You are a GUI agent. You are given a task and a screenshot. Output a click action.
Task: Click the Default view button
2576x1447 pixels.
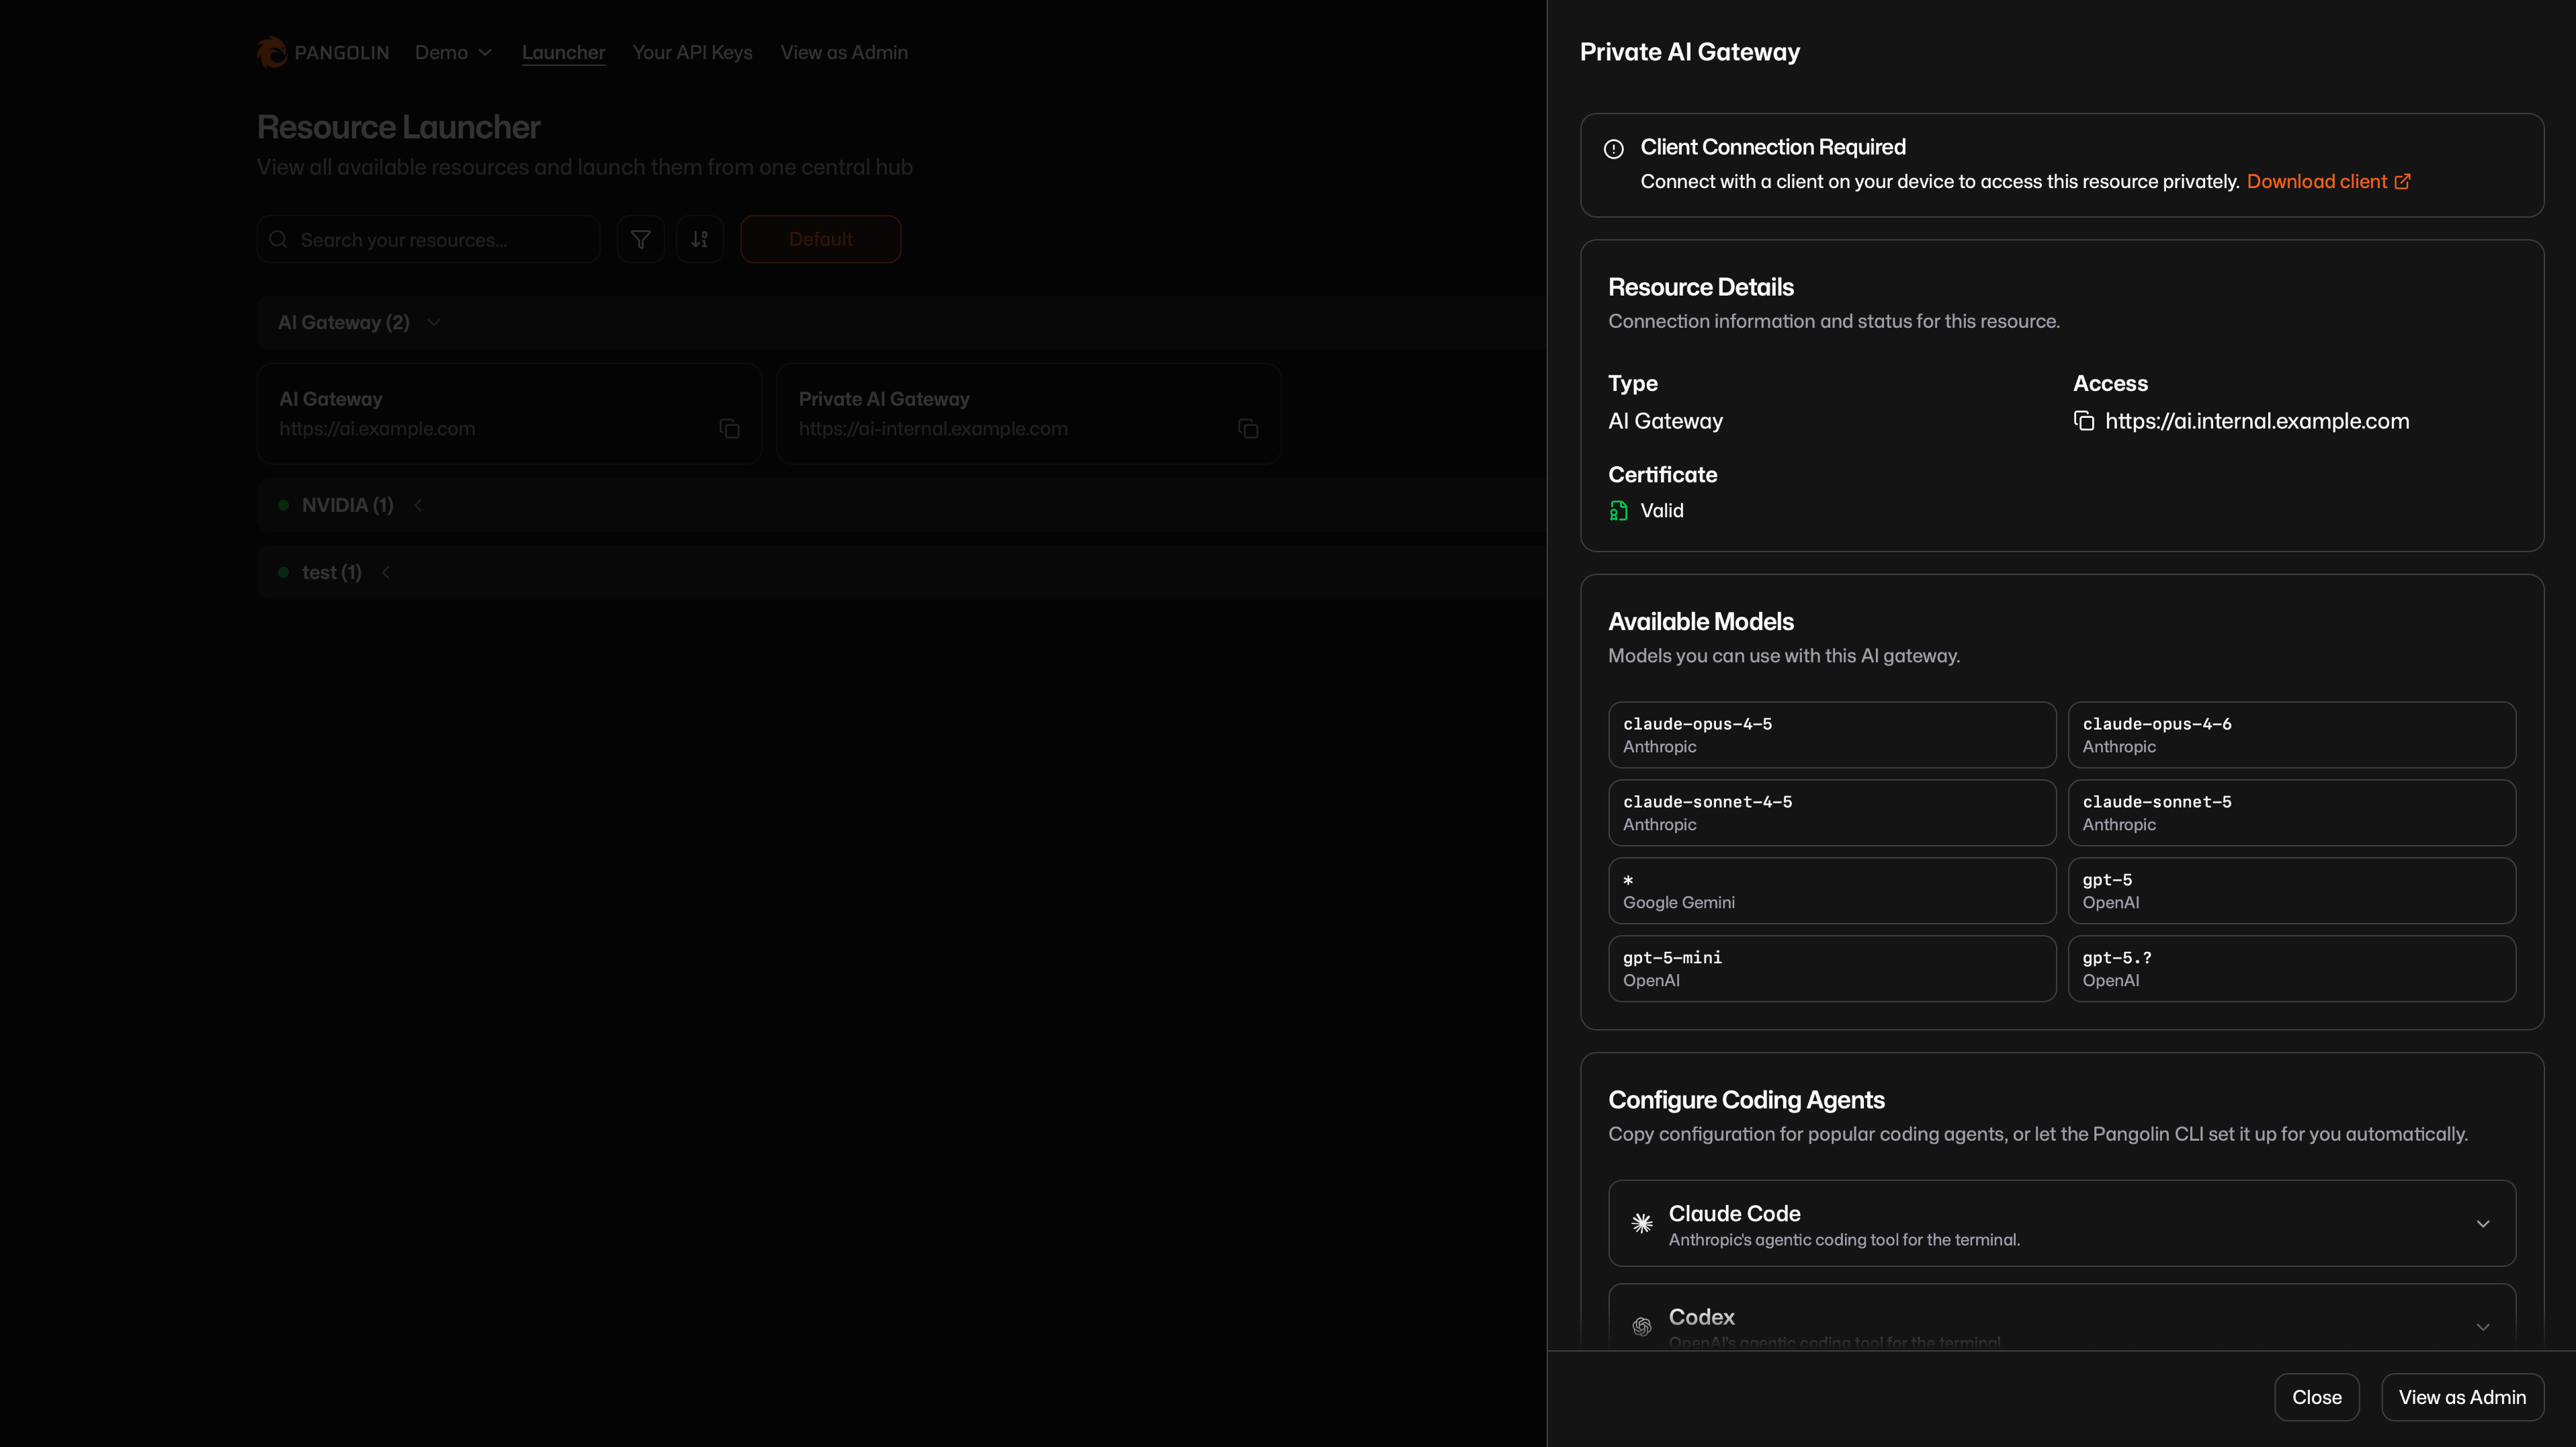pyautogui.click(x=820, y=239)
